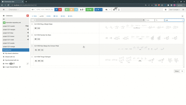This screenshot has width=186, height=105.
Task: Click the Show button near pagination
Action: [177, 71]
